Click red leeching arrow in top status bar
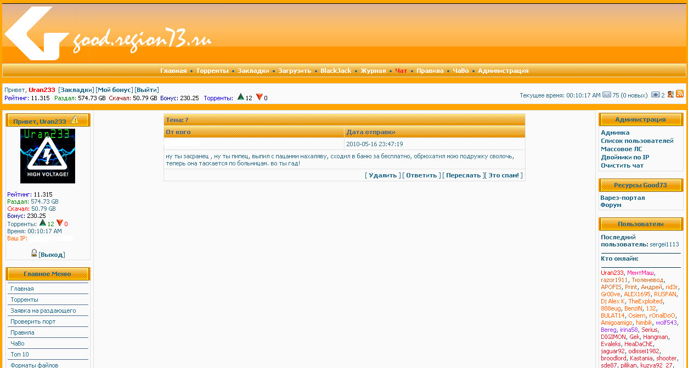The height and width of the screenshot is (368, 688). pos(259,97)
